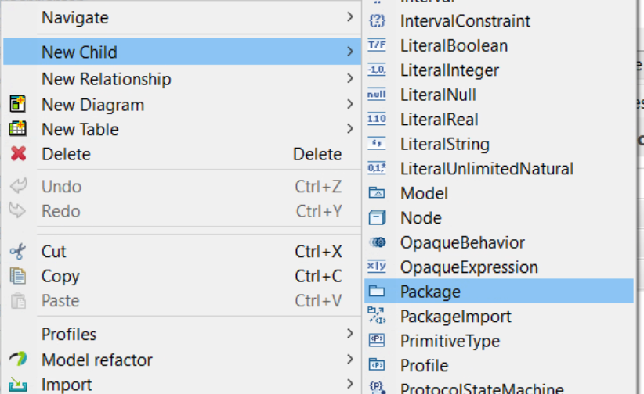Click the Node box icon

point(377,217)
